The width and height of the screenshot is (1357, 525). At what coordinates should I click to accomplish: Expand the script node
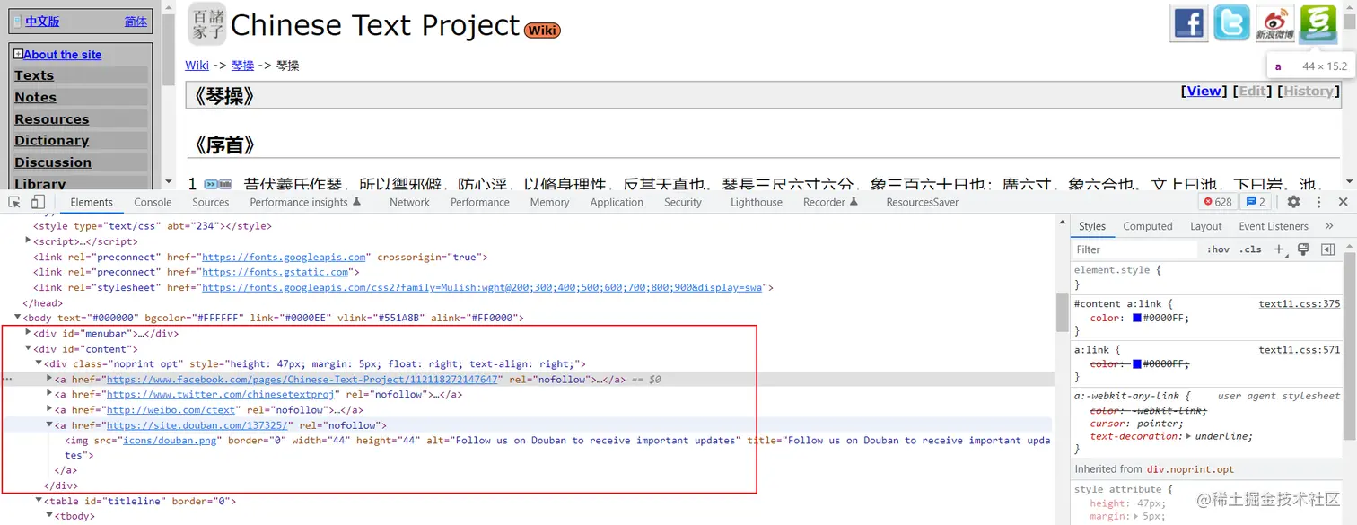(x=28, y=241)
